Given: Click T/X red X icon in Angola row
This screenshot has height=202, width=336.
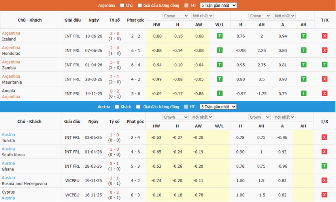Looking at the screenshot, I should coord(325,93).
